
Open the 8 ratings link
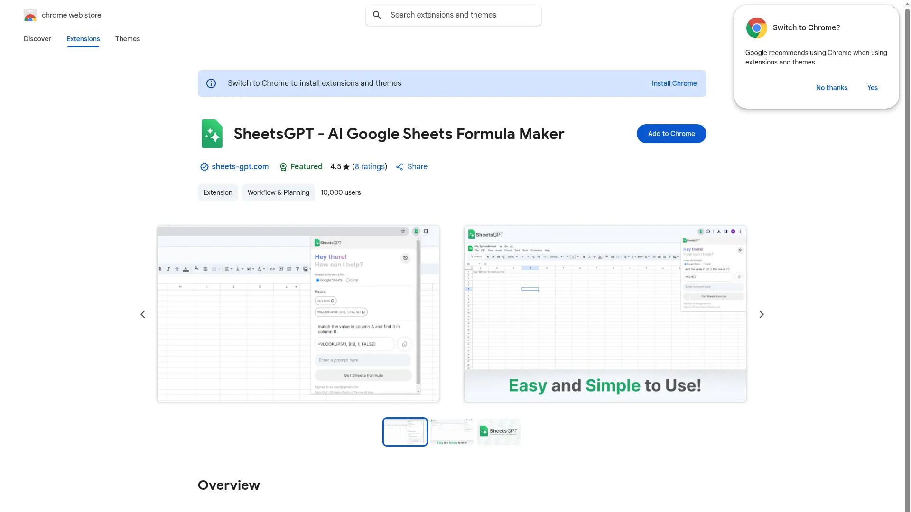click(x=370, y=166)
